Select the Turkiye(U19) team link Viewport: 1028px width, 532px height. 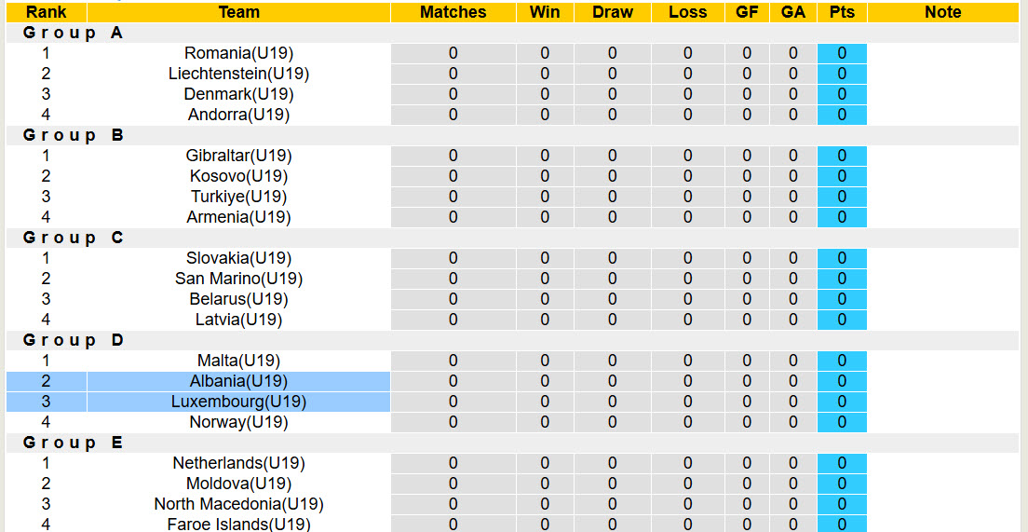pos(238,197)
